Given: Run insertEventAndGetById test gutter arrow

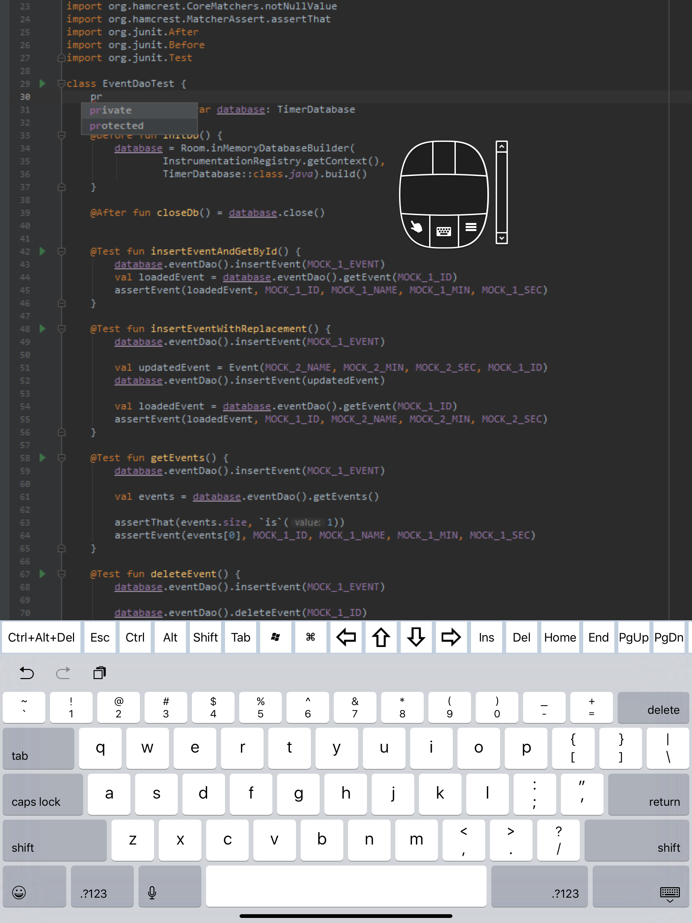Looking at the screenshot, I should click(42, 251).
